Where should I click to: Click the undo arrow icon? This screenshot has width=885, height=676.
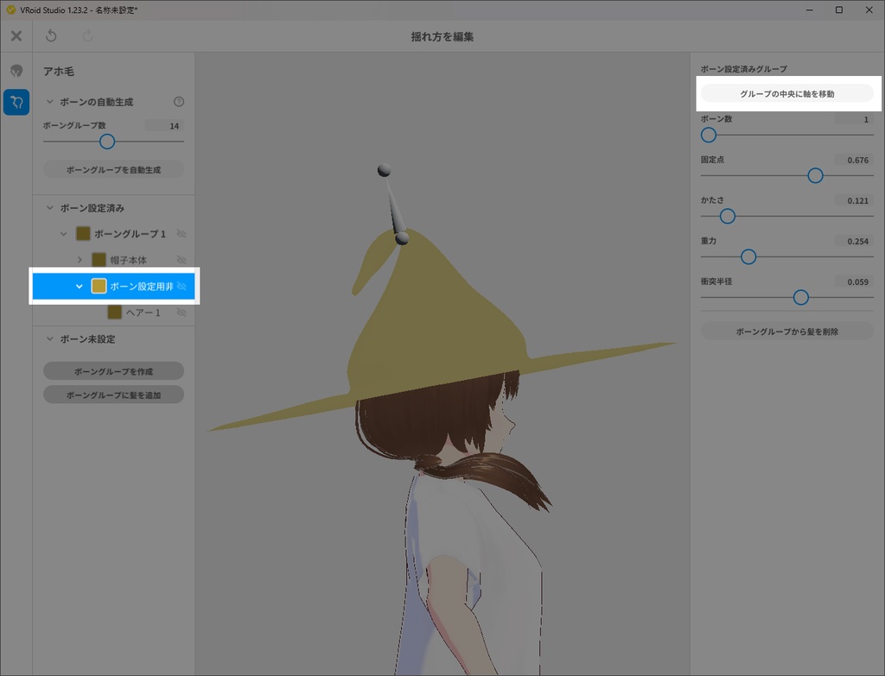point(51,36)
